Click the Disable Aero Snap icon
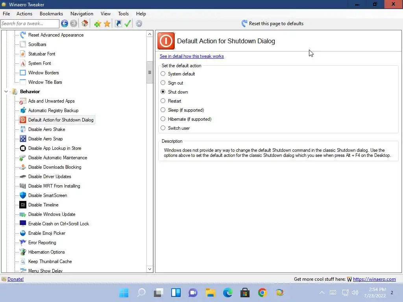 click(23, 139)
